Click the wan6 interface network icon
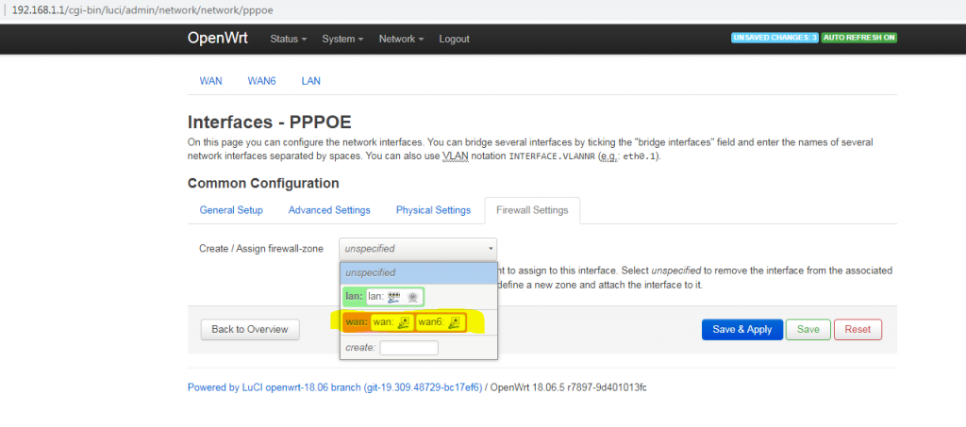 pyautogui.click(x=455, y=323)
